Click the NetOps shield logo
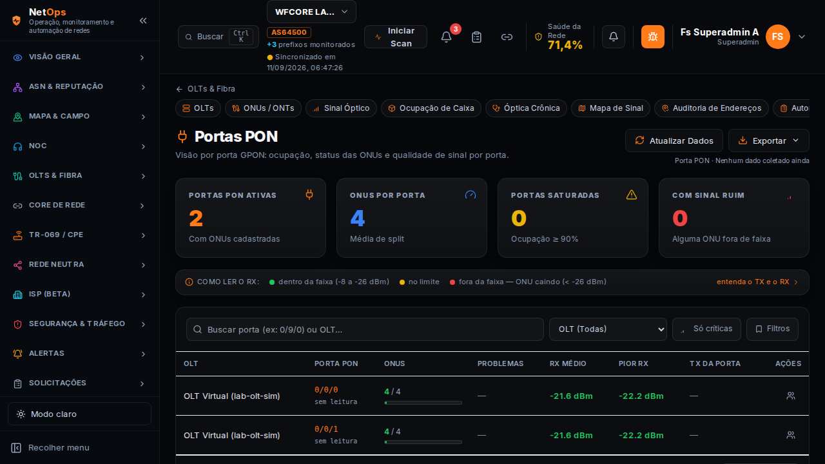 point(17,21)
